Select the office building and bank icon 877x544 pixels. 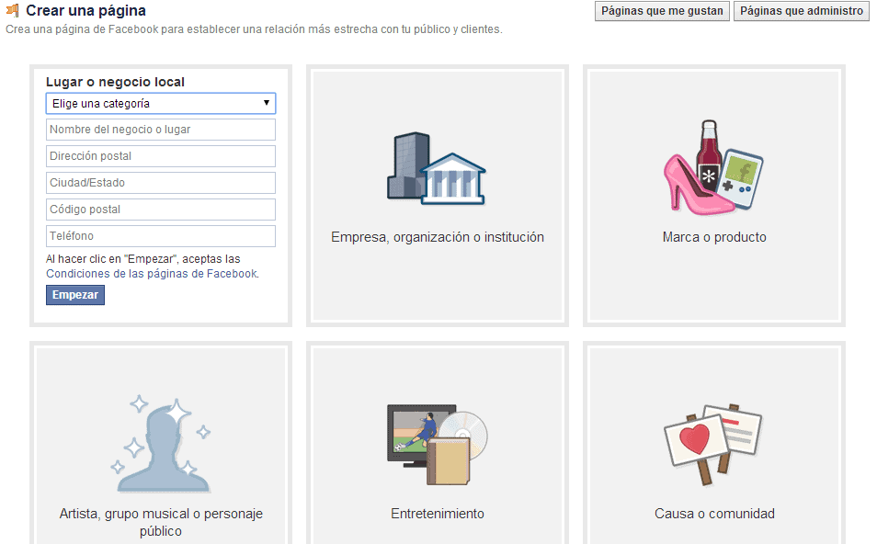tap(437, 168)
